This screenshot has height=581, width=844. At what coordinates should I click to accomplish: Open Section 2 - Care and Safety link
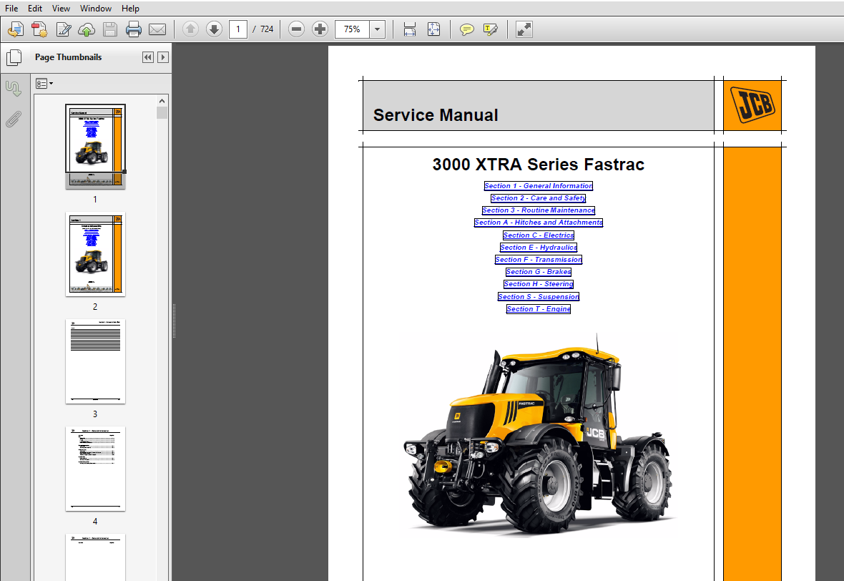[x=539, y=198]
